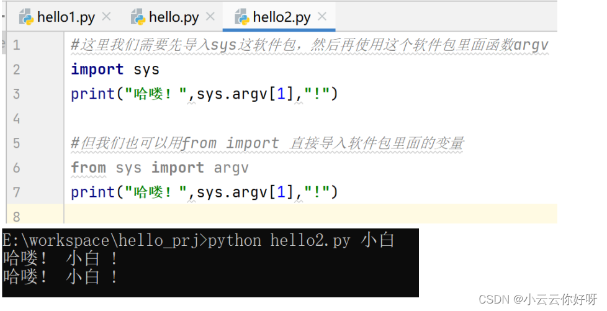Click line number 6 in the gutter
This screenshot has width=607, height=311.
16,168
